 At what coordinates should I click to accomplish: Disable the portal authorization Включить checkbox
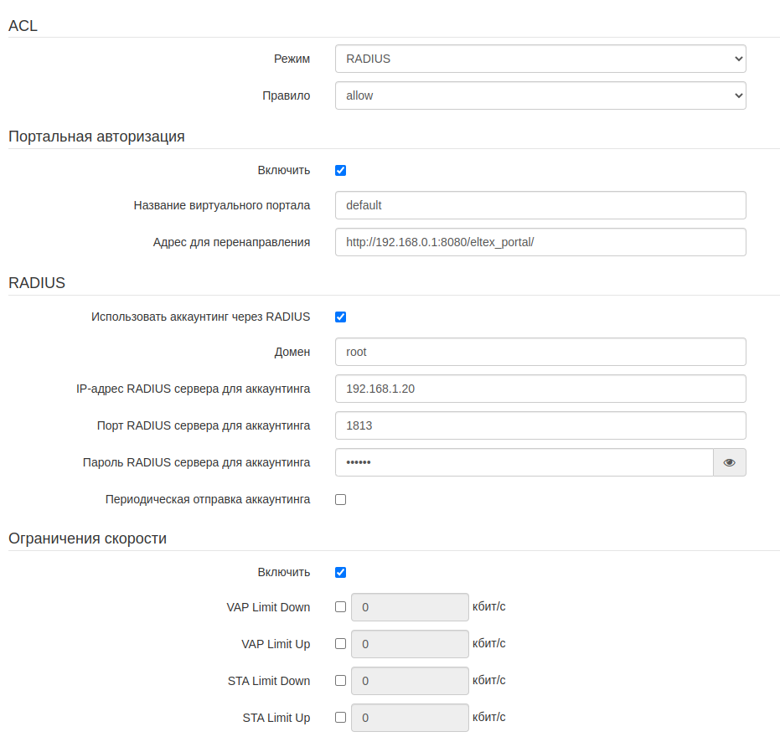(340, 171)
